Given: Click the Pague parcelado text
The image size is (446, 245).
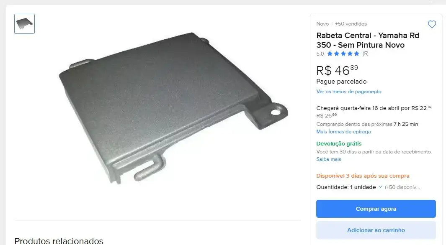Looking at the screenshot, I should [x=341, y=82].
